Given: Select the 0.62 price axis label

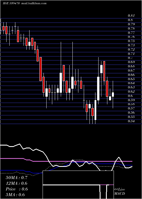Looking at the screenshot, I should coord(131,91).
